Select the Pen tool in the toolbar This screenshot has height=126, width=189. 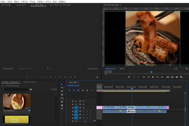(62, 102)
